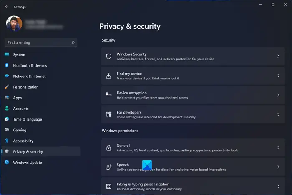Expand Device encryption chevron arrow

(x=278, y=95)
